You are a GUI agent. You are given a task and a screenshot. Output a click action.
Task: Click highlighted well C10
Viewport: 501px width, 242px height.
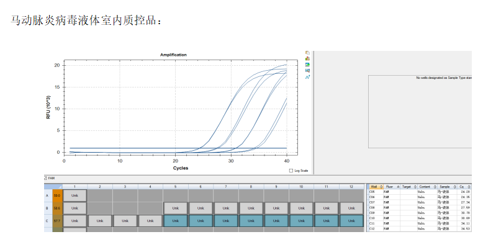pos(301,221)
